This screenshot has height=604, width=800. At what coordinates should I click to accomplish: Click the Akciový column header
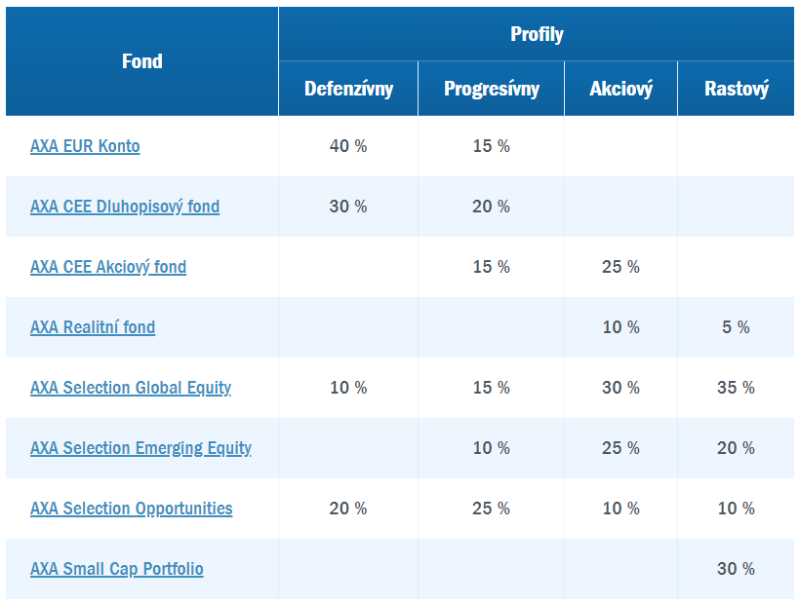click(620, 89)
